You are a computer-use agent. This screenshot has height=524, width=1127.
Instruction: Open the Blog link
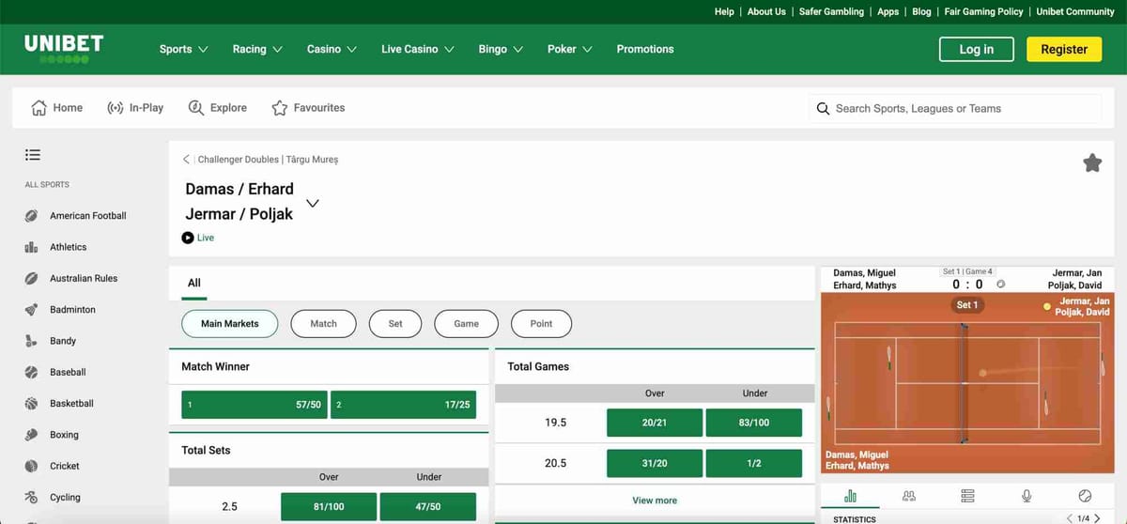921,11
